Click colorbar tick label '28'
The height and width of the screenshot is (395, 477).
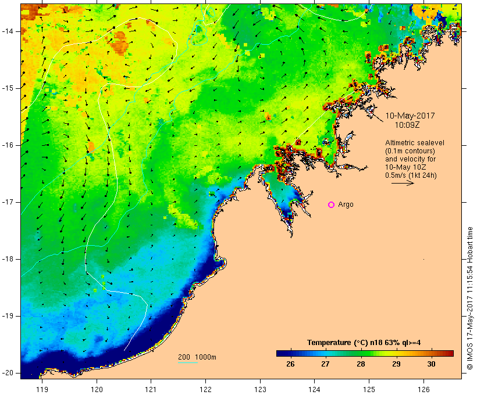tap(361, 364)
